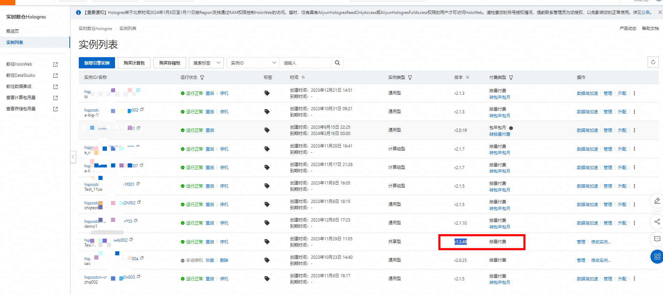
Task: Click 恢复 for manually stopped instance
Action: coord(210,260)
